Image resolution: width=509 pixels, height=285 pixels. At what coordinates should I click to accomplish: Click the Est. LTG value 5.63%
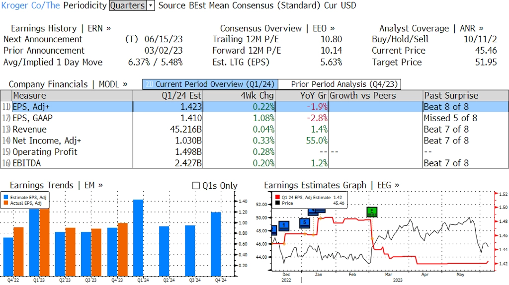click(332, 62)
